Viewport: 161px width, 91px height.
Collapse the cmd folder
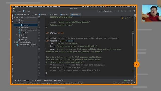(17, 22)
